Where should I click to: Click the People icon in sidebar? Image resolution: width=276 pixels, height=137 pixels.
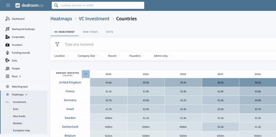pos(7,68)
